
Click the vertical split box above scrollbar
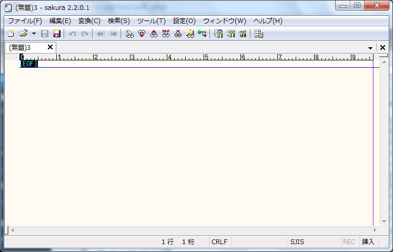(384, 56)
